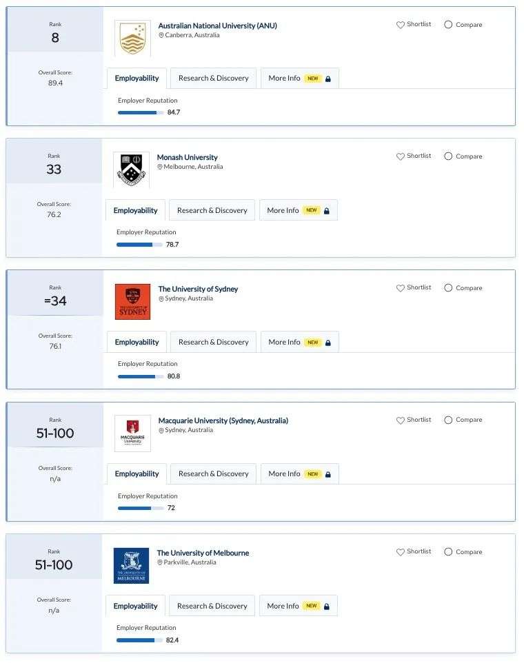Toggle Compare radio for Australian National University
The image size is (524, 663).
point(448,25)
